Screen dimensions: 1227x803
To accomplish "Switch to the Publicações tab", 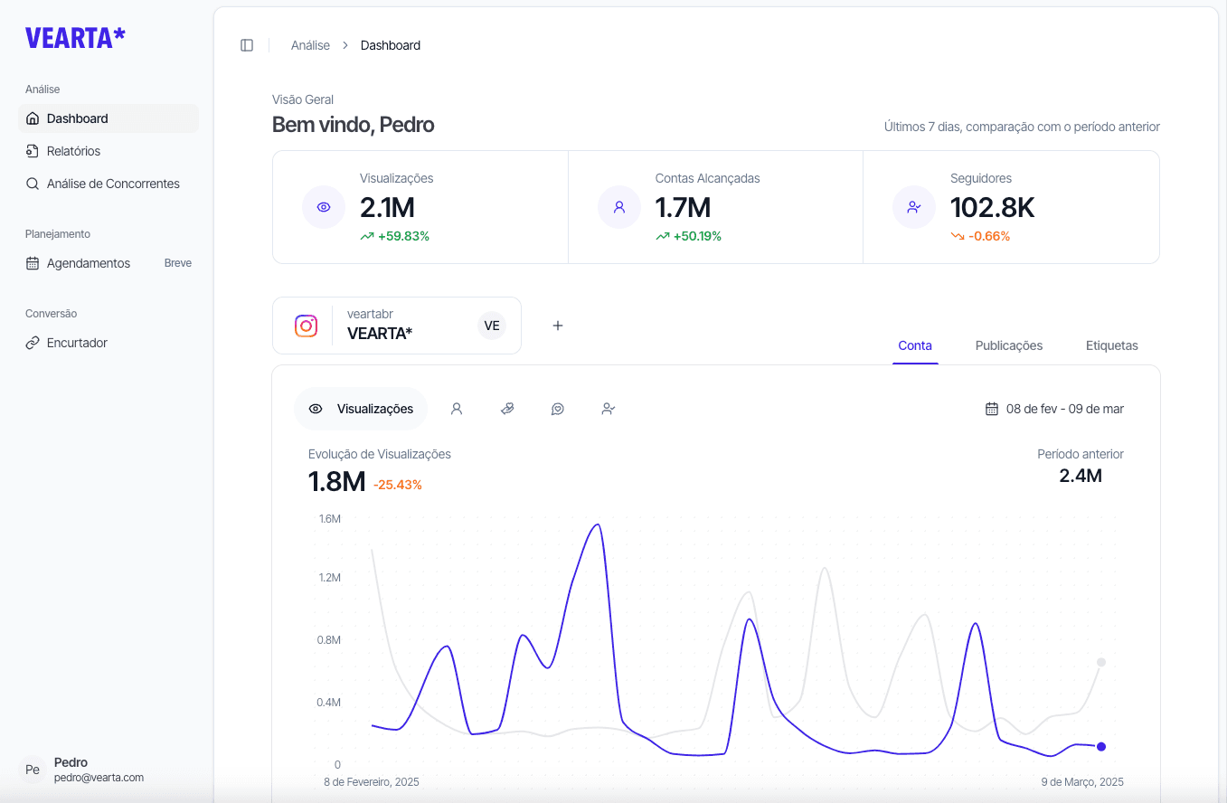I will (x=1008, y=345).
